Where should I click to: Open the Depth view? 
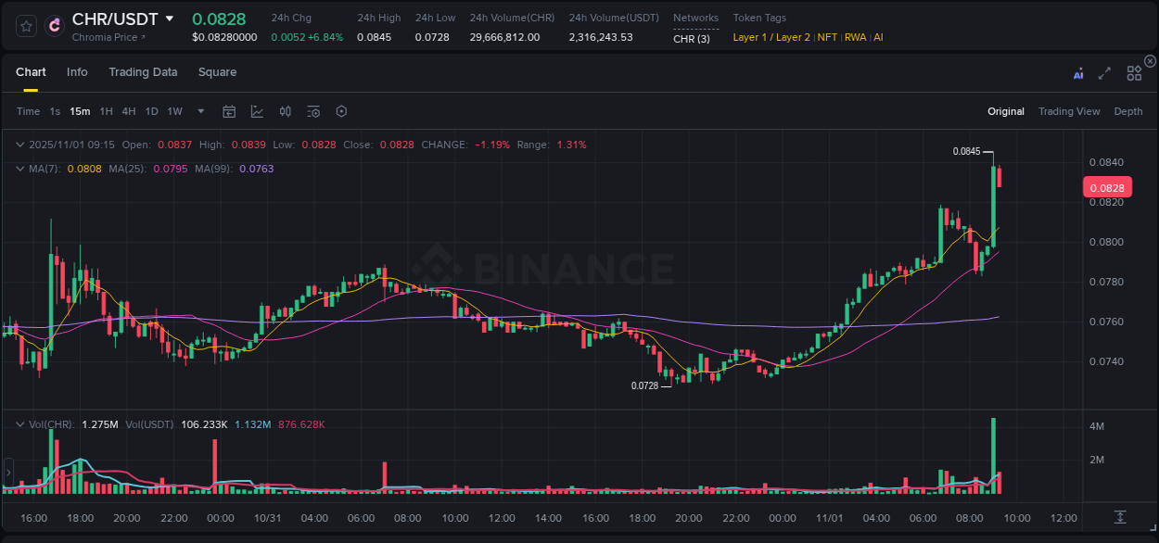click(x=1128, y=111)
